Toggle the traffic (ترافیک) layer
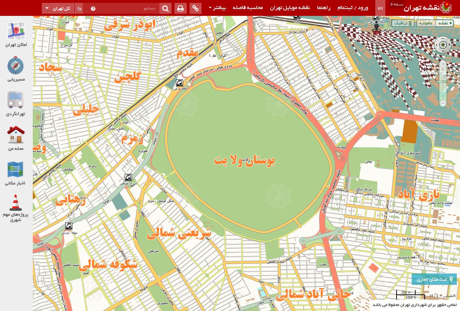Screen dimensions: 460x311 pos(403,23)
